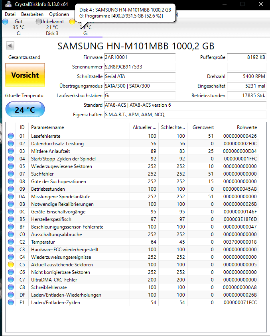Click the text Wiederzuweisungsereignisse
Image resolution: width=270 pixels, height=336 pixels.
(61, 257)
